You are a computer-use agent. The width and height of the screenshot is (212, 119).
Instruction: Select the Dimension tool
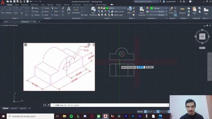coord(76,10)
